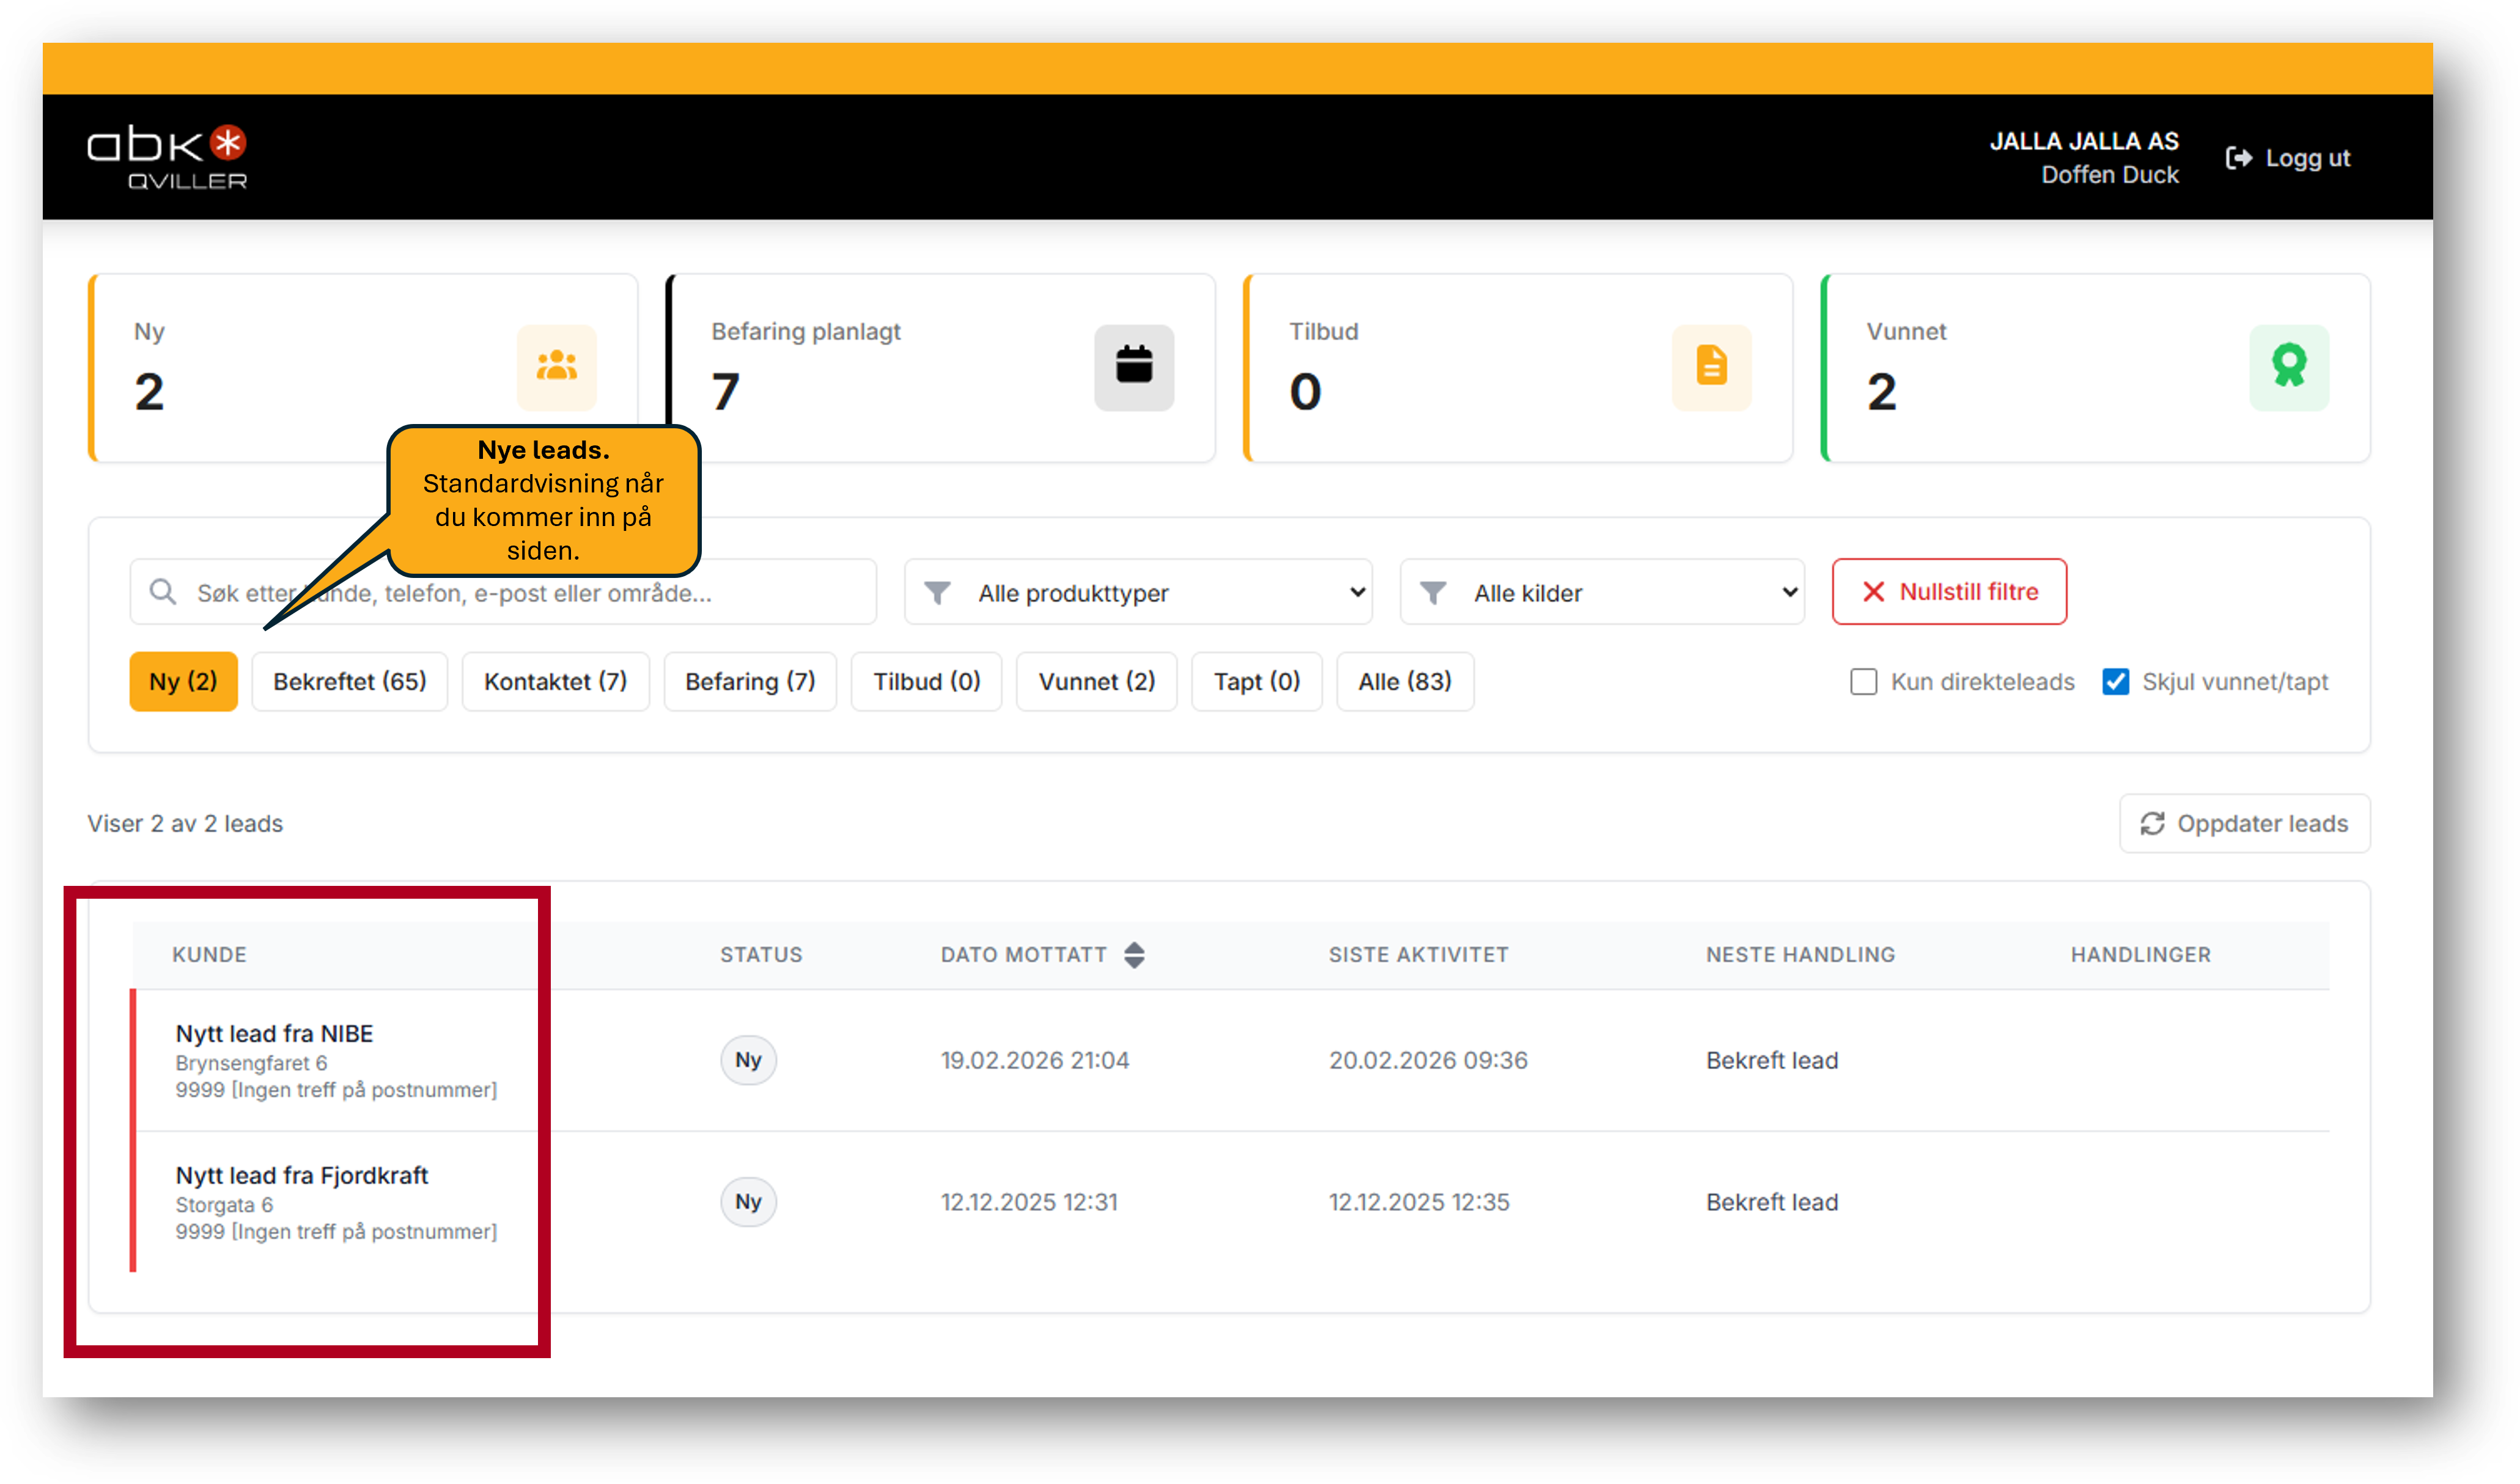Enable the Kun direkteleads checkbox
Screen dimensions: 2520x1484
tap(1863, 682)
